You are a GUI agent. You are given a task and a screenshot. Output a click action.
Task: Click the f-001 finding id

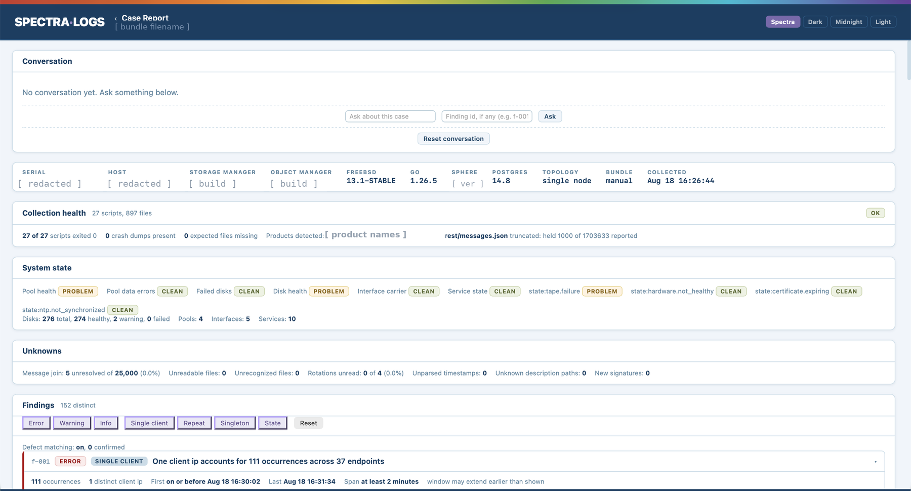pyautogui.click(x=40, y=462)
